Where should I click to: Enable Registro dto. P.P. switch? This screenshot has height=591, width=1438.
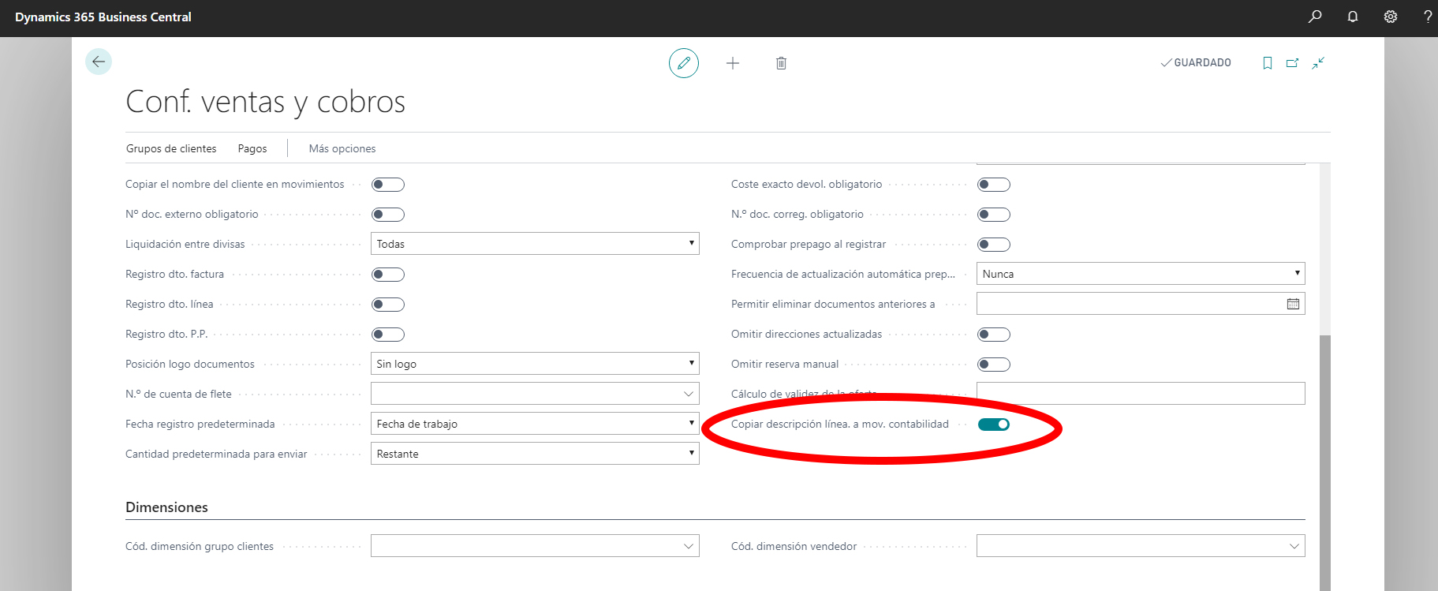tap(388, 335)
